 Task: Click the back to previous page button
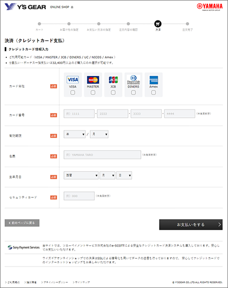coord(22,223)
